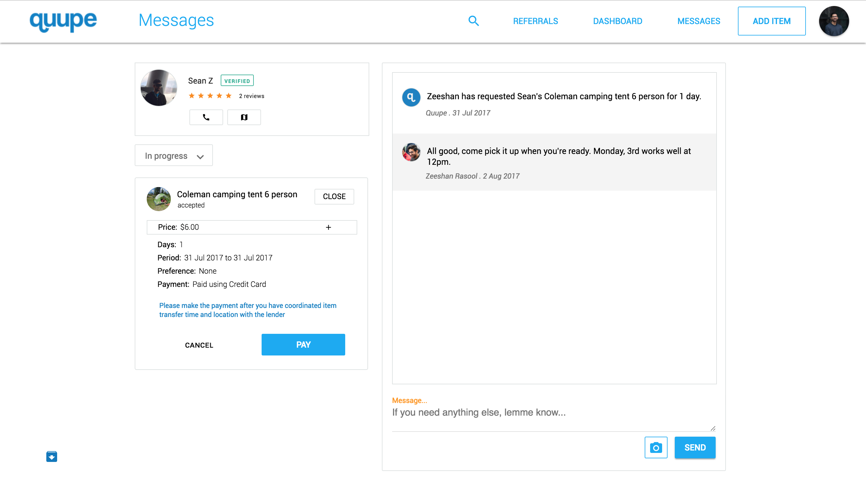866x492 pixels.
Task: Click the ADD ITEM button
Action: (x=771, y=21)
